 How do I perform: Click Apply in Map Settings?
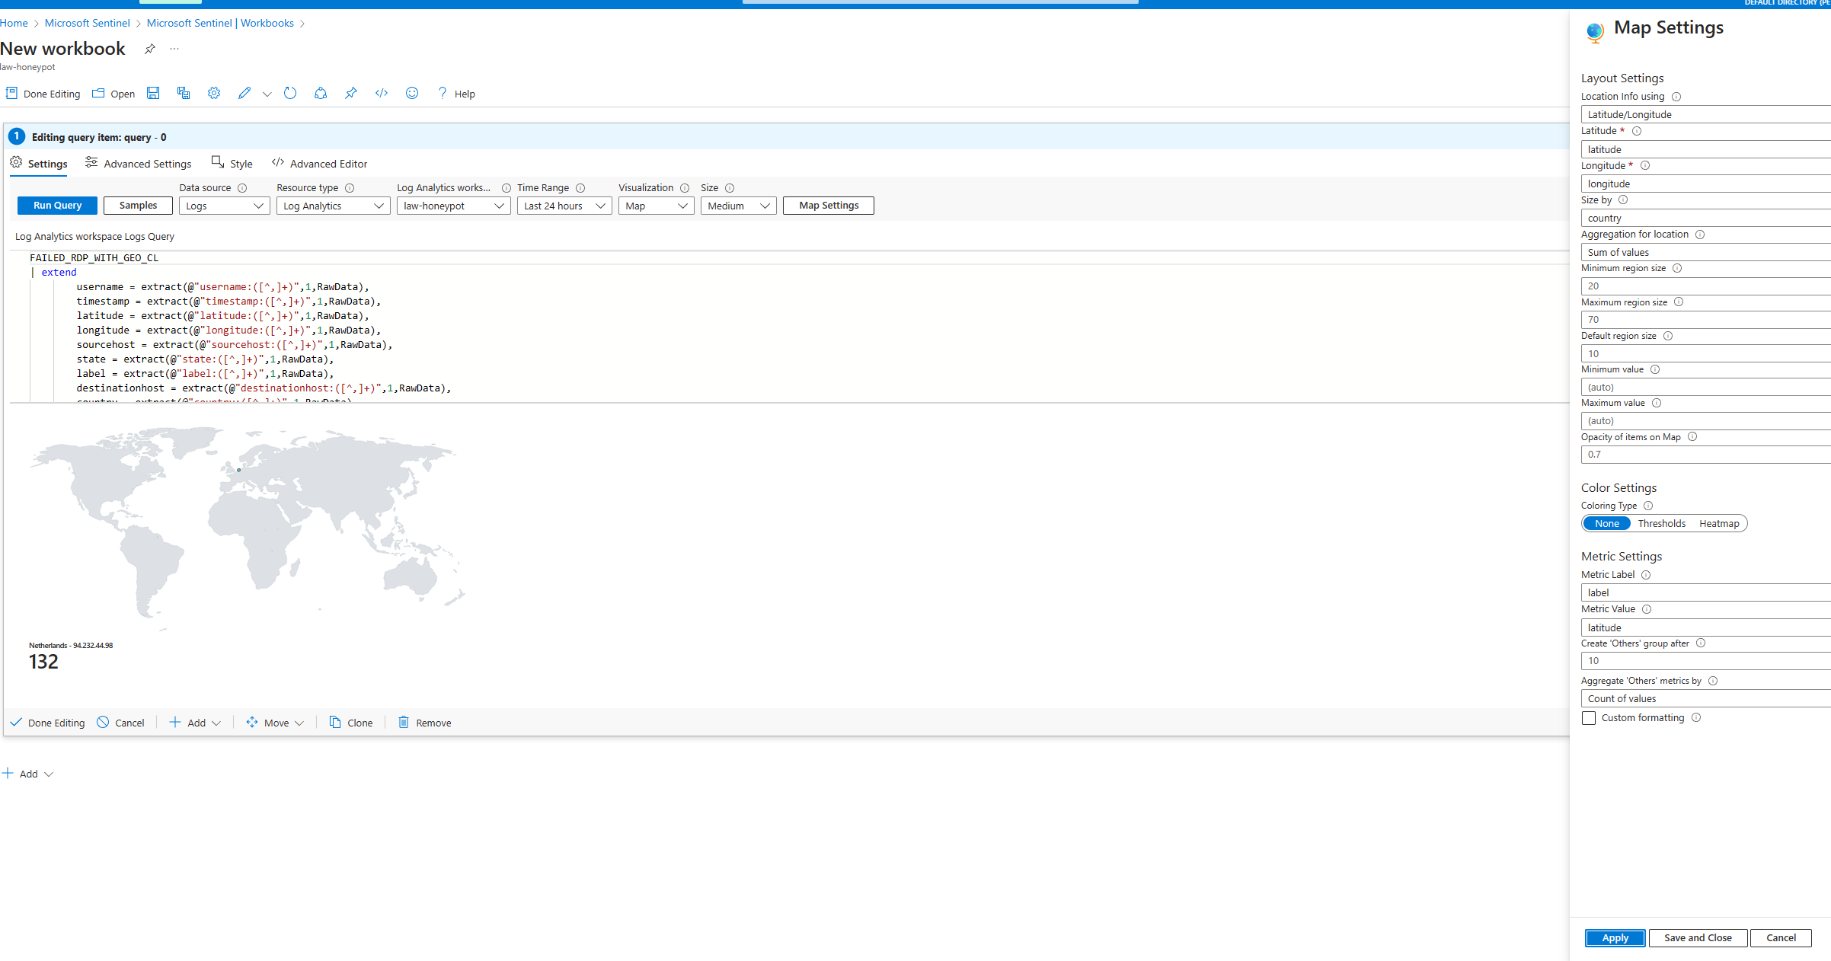1615,938
